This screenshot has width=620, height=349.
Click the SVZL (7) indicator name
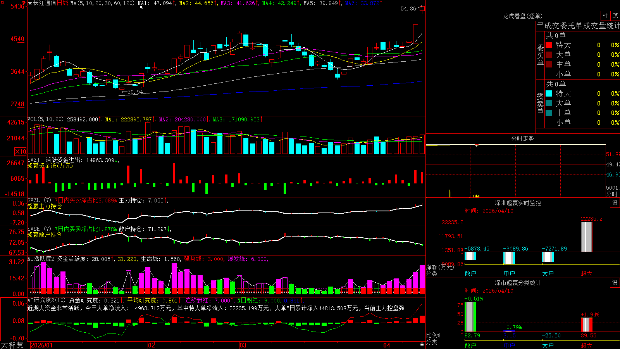coord(39,200)
